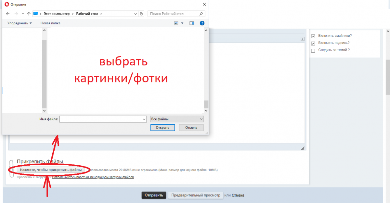The height and width of the screenshot is (203, 390).
Task: Enable Следить за темой checkbox
Action: [x=313, y=50]
